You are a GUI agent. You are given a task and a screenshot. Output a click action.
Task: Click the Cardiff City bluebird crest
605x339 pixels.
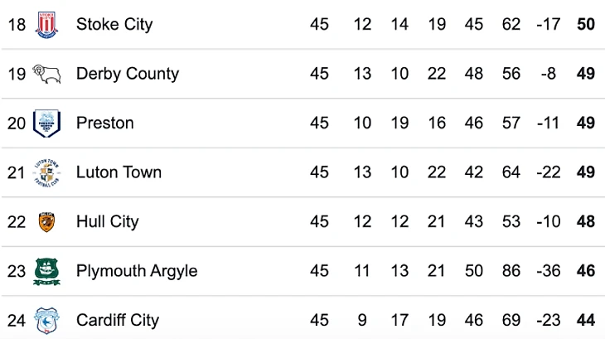(x=46, y=320)
